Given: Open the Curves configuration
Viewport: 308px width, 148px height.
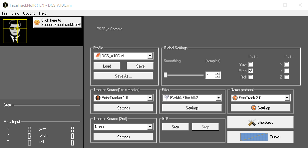Looking at the screenshot, I should 260,137.
